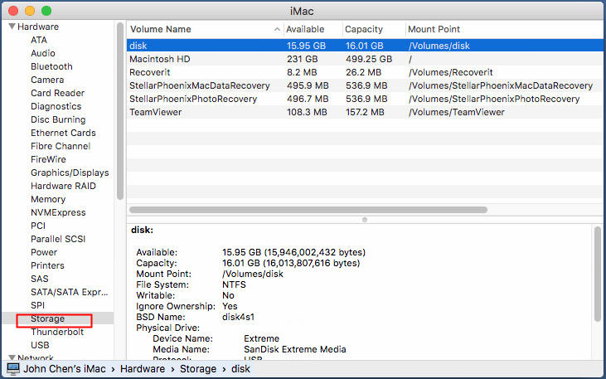Click disk in the path bar
This screenshot has height=379, width=606.
pyautogui.click(x=240, y=369)
